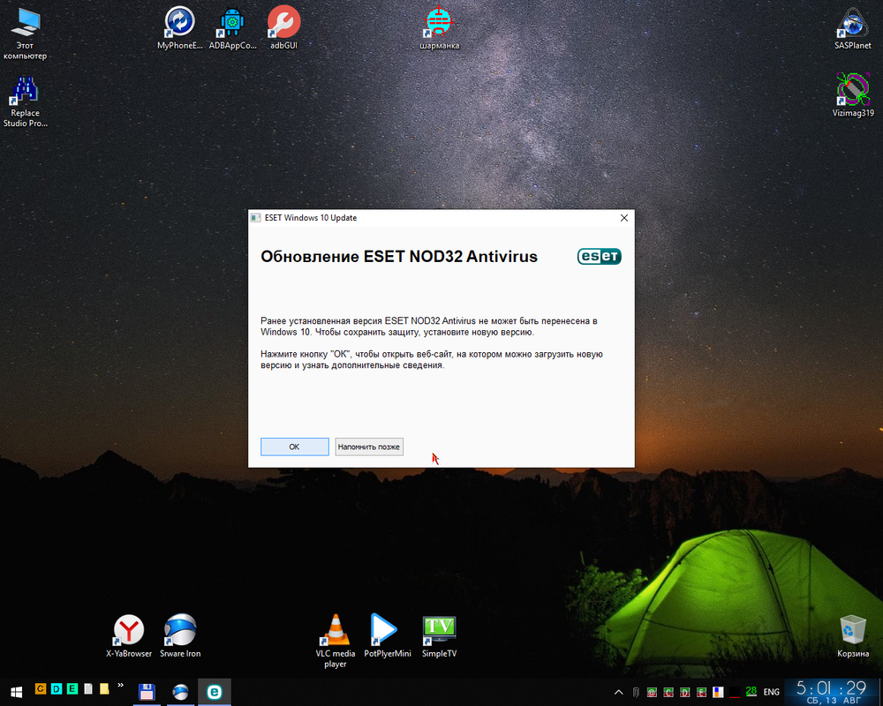
Task: Expand quick launch overflow chevron
Action: coord(120,685)
